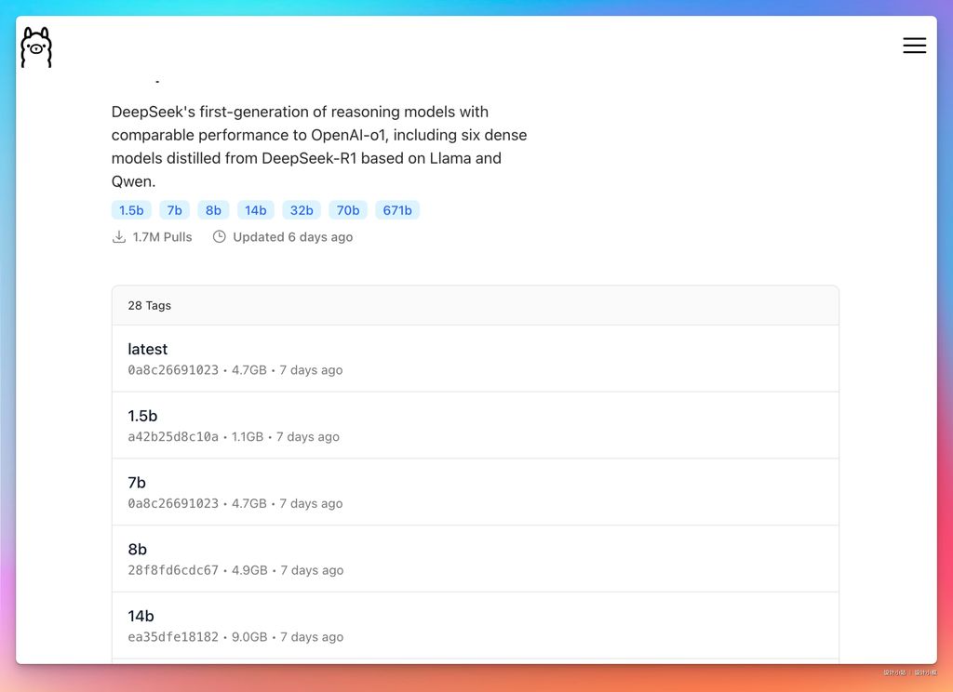Select the 1.5b size badge
Screen dimensions: 953x692
[x=131, y=210]
